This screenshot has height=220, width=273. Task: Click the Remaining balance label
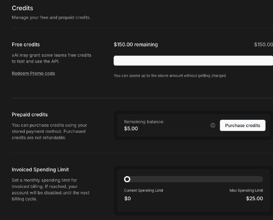[144, 122]
